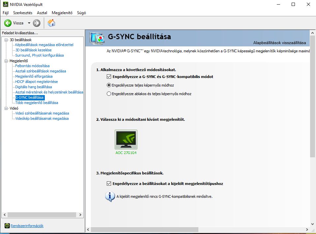Click the tree panel right scroll arrow
Viewport: 316px width, 234px height.
[80, 215]
